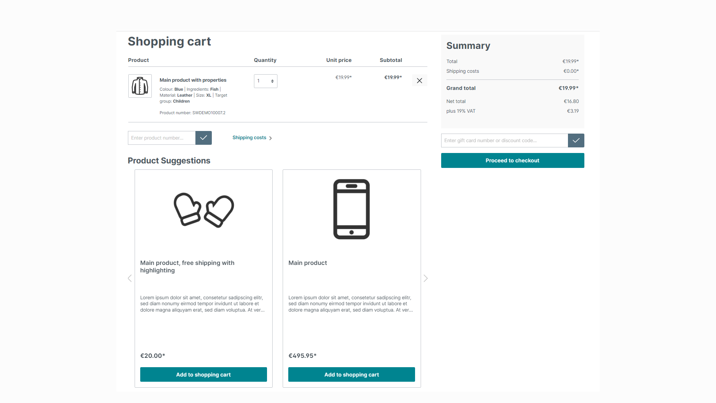Open the 'Main product, free shipping with highlighting' title
Image resolution: width=716 pixels, height=403 pixels.
point(187,266)
